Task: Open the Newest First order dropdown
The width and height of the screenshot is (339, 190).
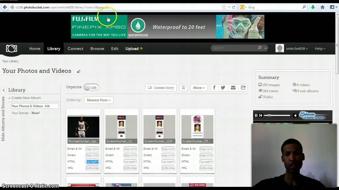Action: click(99, 100)
